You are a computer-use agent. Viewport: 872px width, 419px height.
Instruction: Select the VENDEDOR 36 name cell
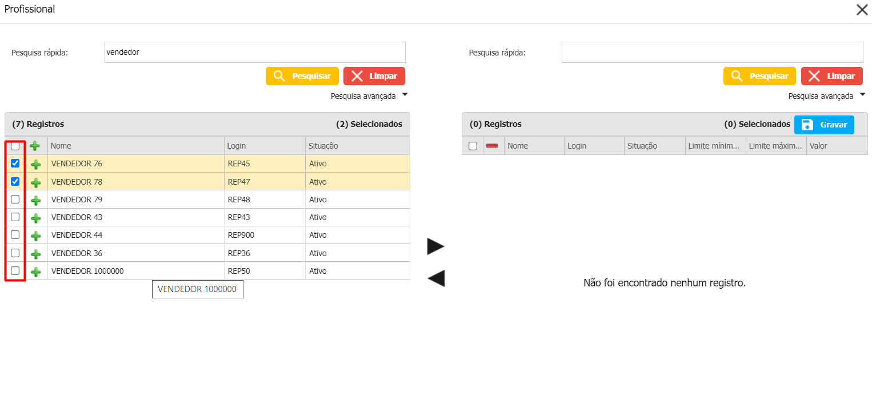[135, 253]
